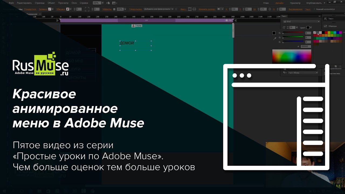Open the Обводка stroke options link
Viewport: 345px width, 194px height.
tap(61, 9)
